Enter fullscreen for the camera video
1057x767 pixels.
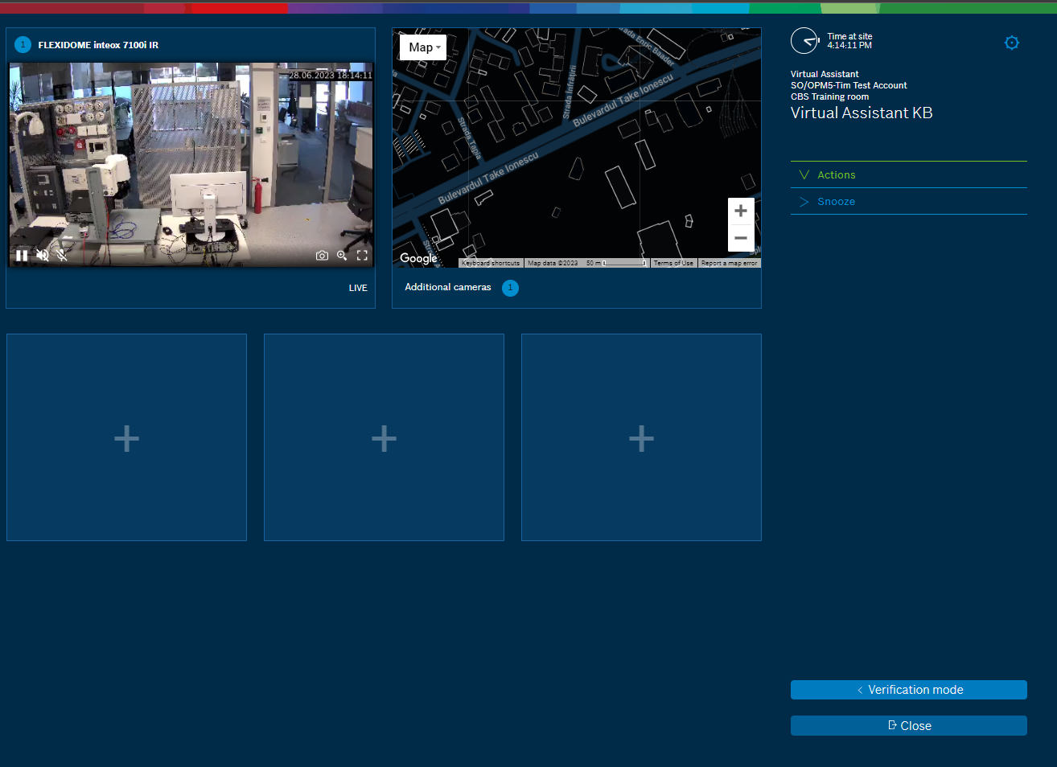[x=362, y=256]
